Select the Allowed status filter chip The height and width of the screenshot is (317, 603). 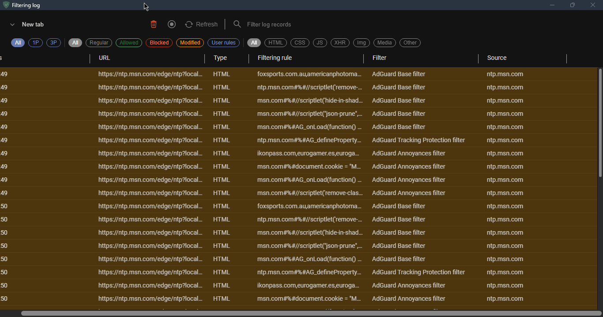(129, 43)
